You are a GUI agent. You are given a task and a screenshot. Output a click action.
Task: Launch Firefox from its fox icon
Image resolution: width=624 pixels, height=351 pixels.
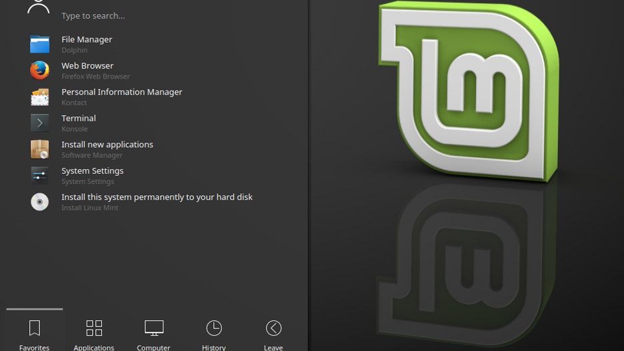coord(40,71)
